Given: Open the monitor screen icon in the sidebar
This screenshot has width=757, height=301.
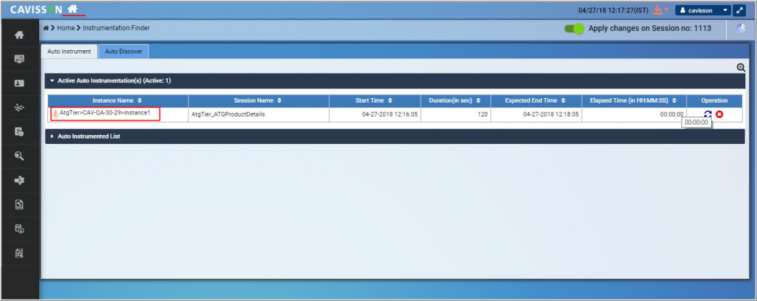Looking at the screenshot, I should [19, 59].
